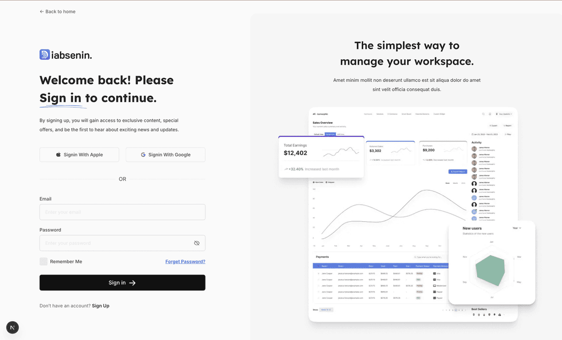562x340 pixels.
Task: Open the Forget Password link
Action: click(x=185, y=261)
